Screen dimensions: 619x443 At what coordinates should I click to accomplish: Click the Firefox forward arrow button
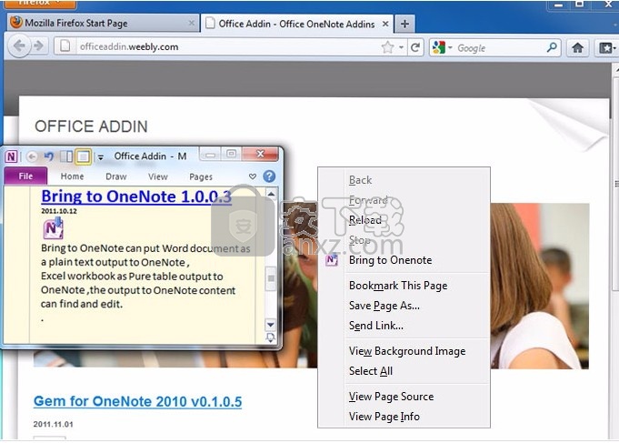pyautogui.click(x=39, y=46)
